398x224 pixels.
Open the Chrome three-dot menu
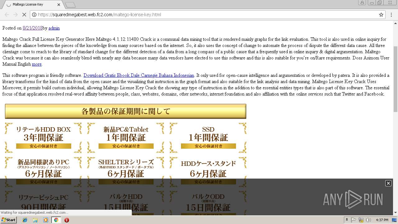(391, 15)
